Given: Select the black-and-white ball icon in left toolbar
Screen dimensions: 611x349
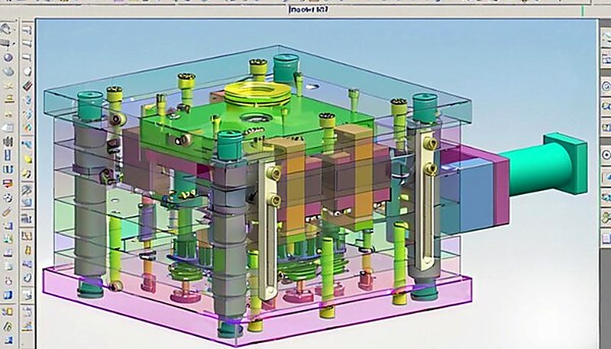Looking at the screenshot, I should click(8, 198).
